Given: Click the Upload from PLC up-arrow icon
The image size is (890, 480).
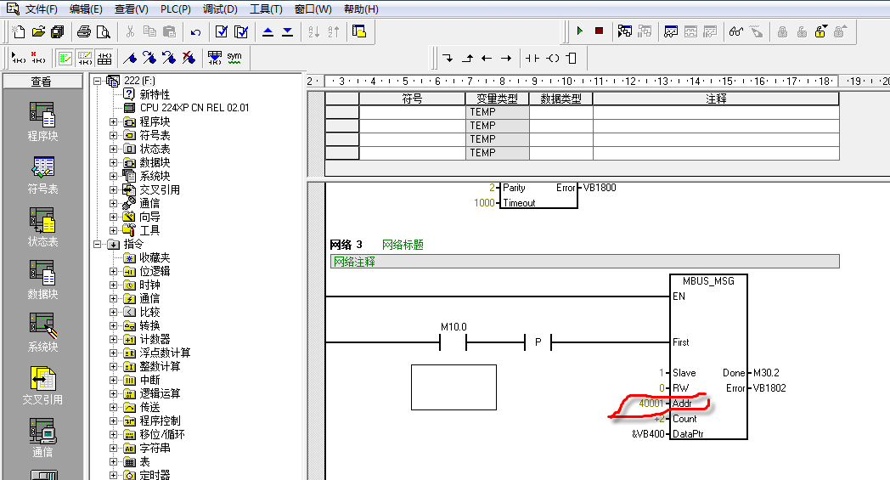Looking at the screenshot, I should [268, 31].
